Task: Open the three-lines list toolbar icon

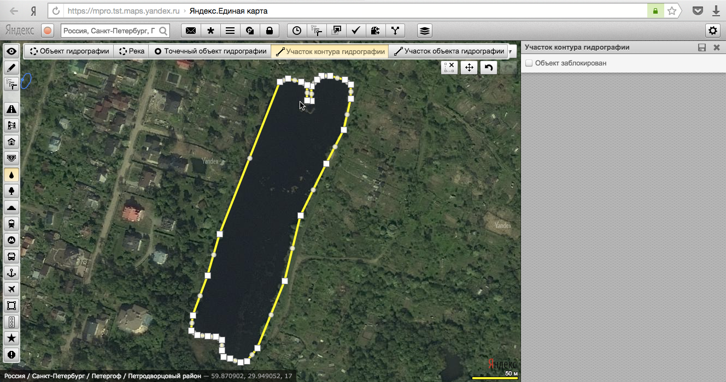Action: coord(230,31)
